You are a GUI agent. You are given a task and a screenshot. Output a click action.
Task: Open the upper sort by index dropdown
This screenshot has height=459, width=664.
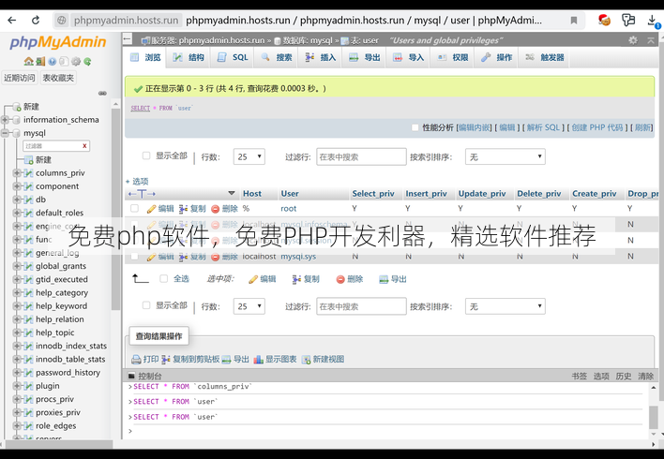click(x=505, y=157)
